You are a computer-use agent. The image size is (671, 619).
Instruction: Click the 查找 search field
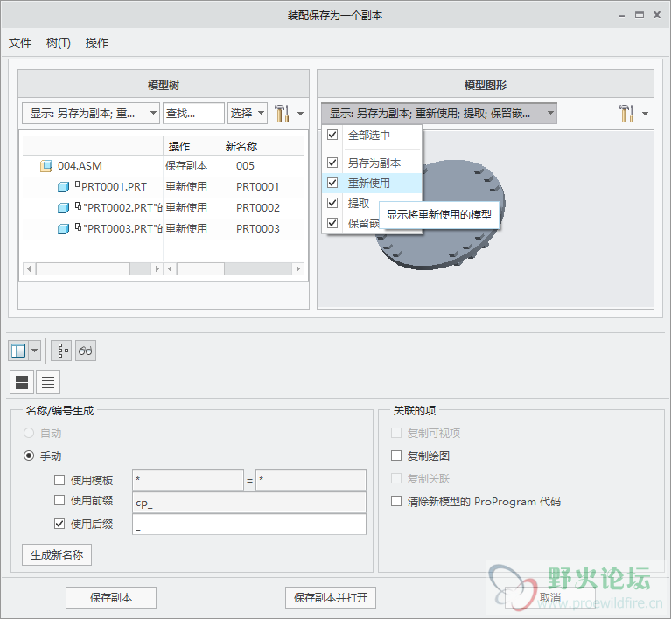193,114
